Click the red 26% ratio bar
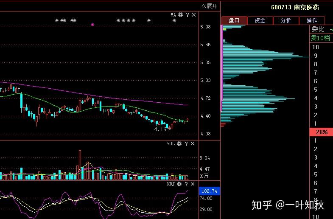This screenshot has height=219, width=333. 321,132
